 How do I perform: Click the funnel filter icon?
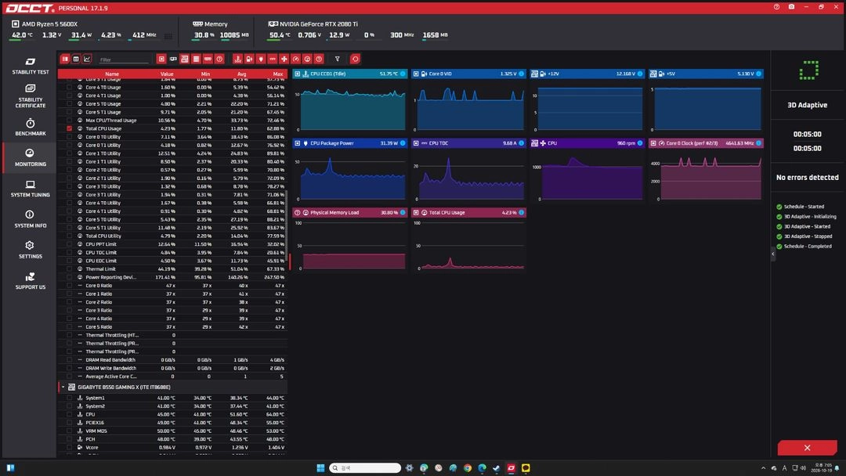337,59
